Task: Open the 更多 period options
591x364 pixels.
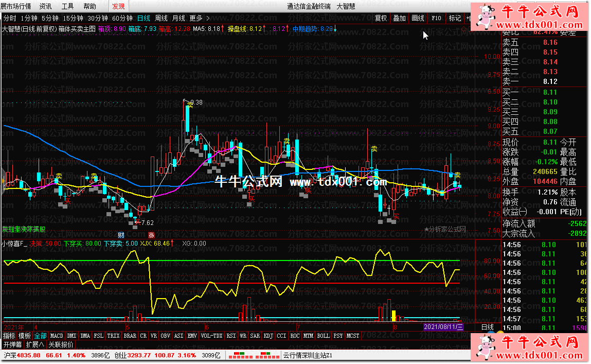Action: [195, 18]
